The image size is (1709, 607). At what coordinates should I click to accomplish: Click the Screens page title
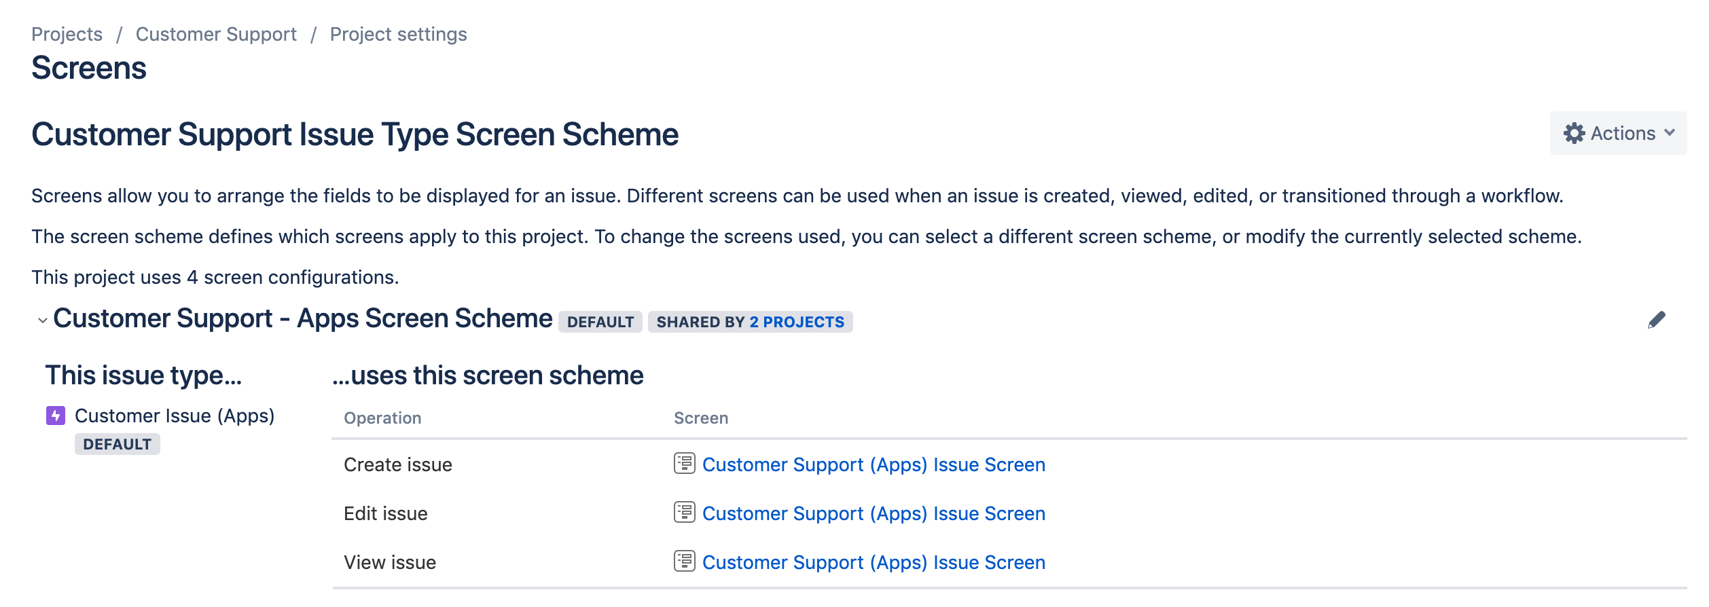point(89,68)
